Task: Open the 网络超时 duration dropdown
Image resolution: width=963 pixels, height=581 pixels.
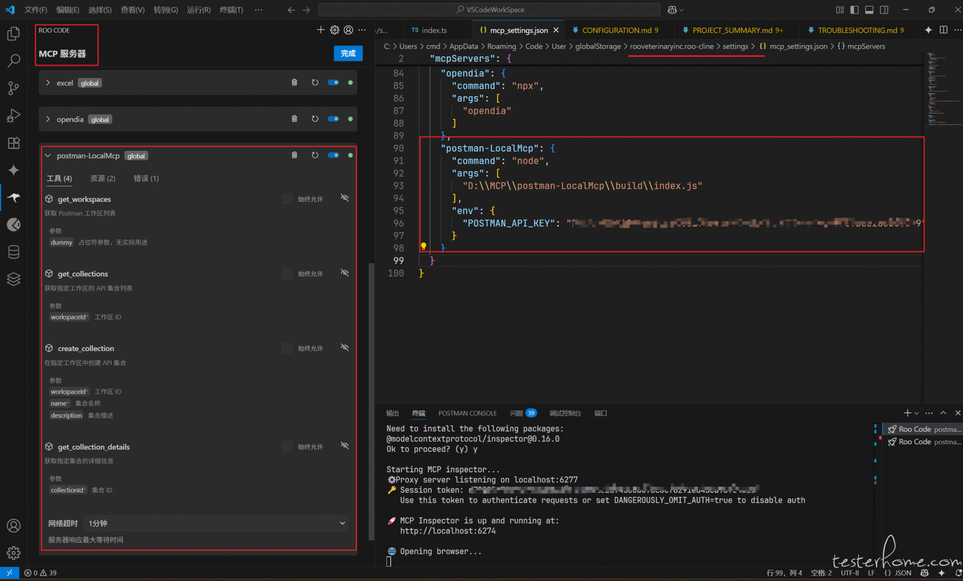Action: (x=216, y=523)
